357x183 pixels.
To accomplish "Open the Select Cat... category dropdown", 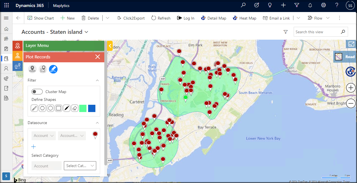I will point(80,166).
